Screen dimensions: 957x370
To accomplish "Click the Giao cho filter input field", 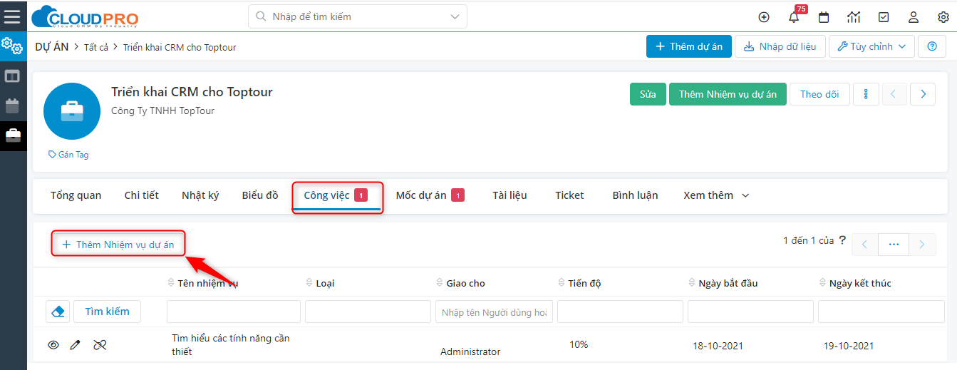I will [494, 312].
